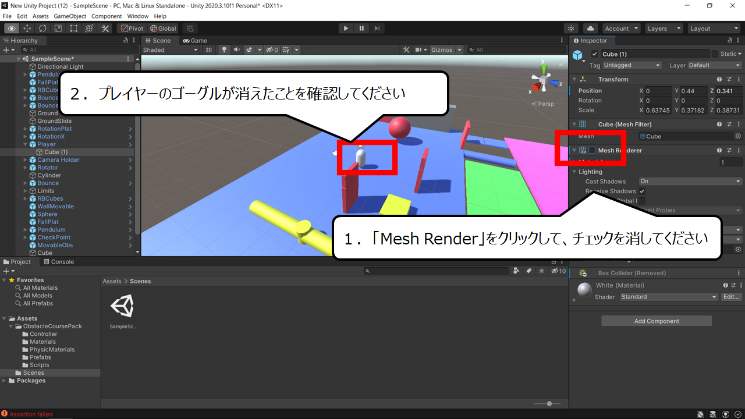Click the favorites star icon in Project toolbar
The width and height of the screenshot is (745, 419).
pos(542,271)
